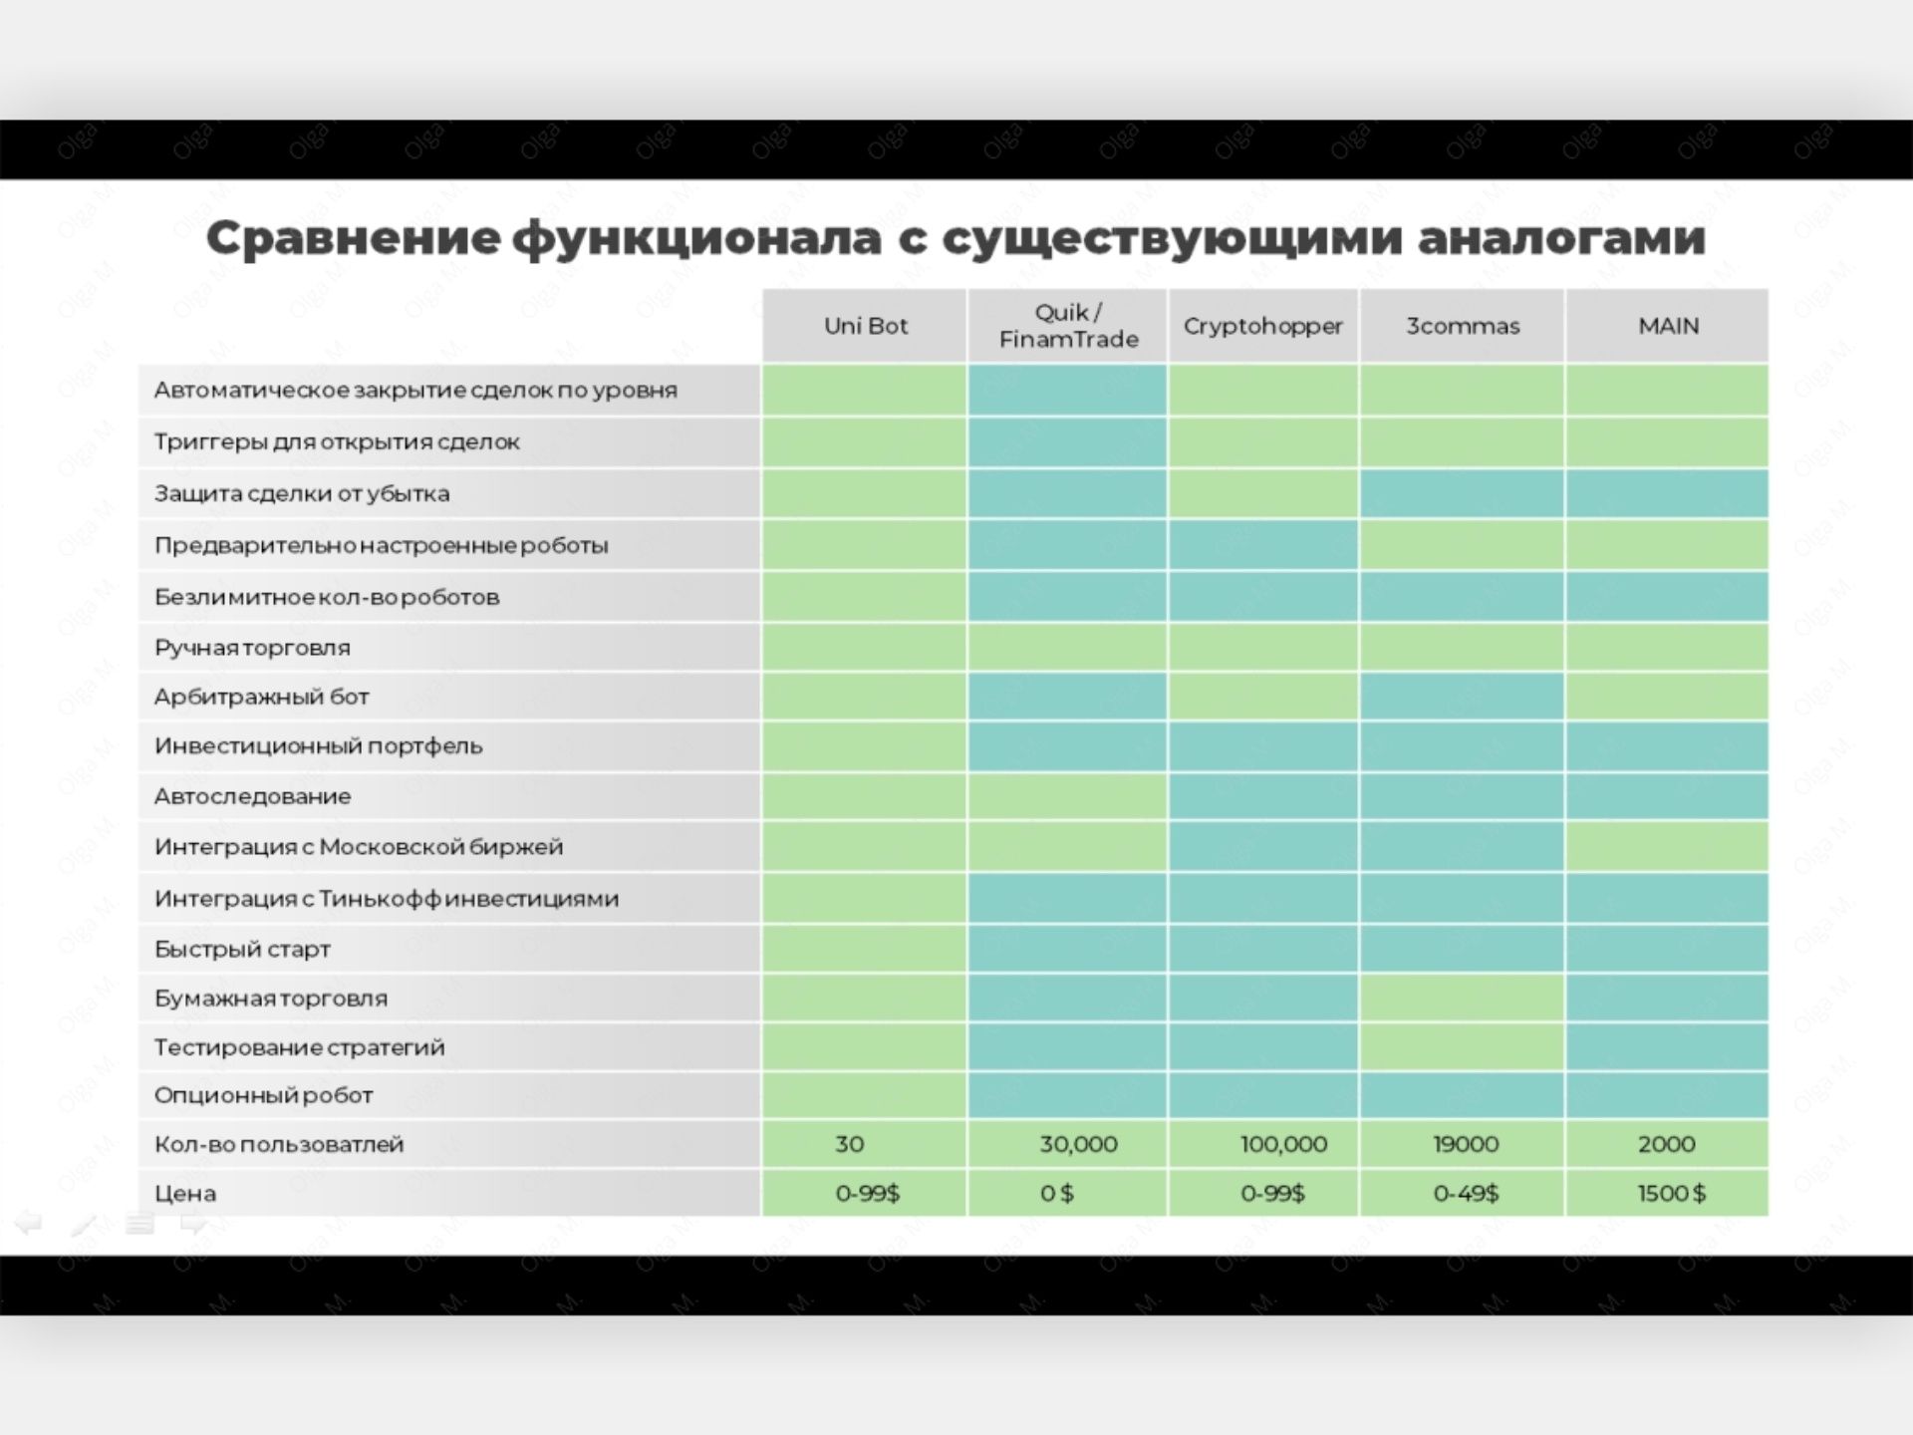Click price '0 $' for Quik / FinamTrade
This screenshot has height=1435, width=1913.
1057,1193
